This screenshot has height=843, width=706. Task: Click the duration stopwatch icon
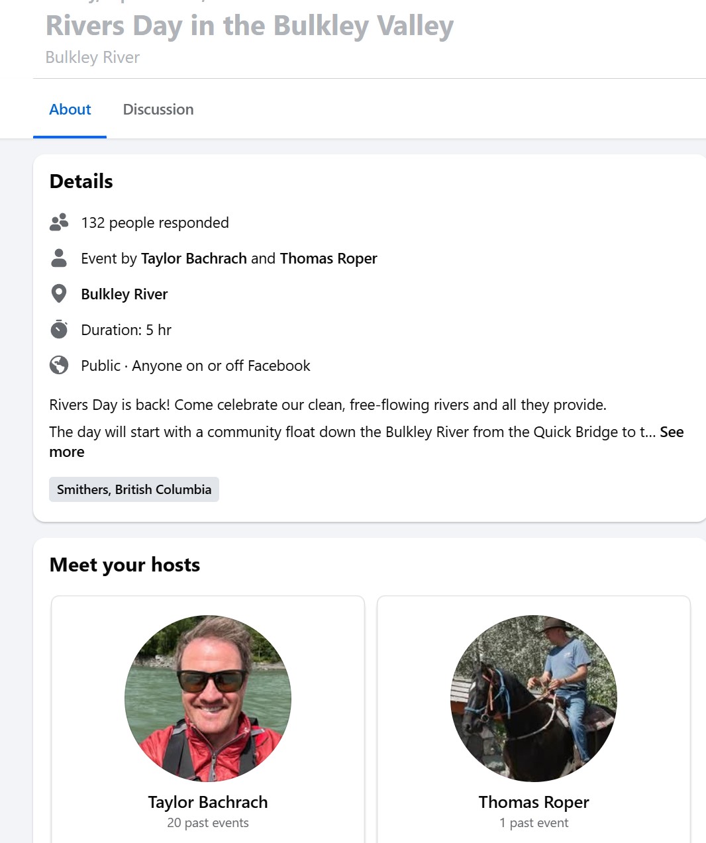[59, 329]
